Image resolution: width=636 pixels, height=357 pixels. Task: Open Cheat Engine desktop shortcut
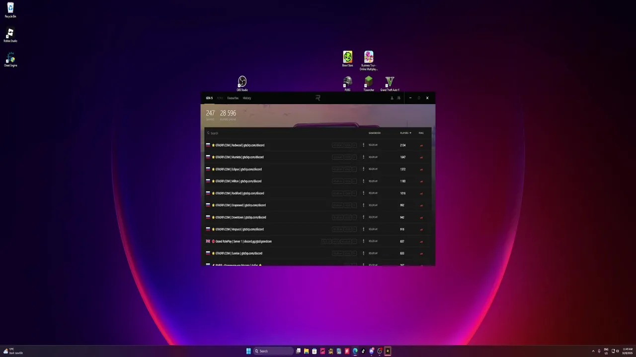(10, 59)
